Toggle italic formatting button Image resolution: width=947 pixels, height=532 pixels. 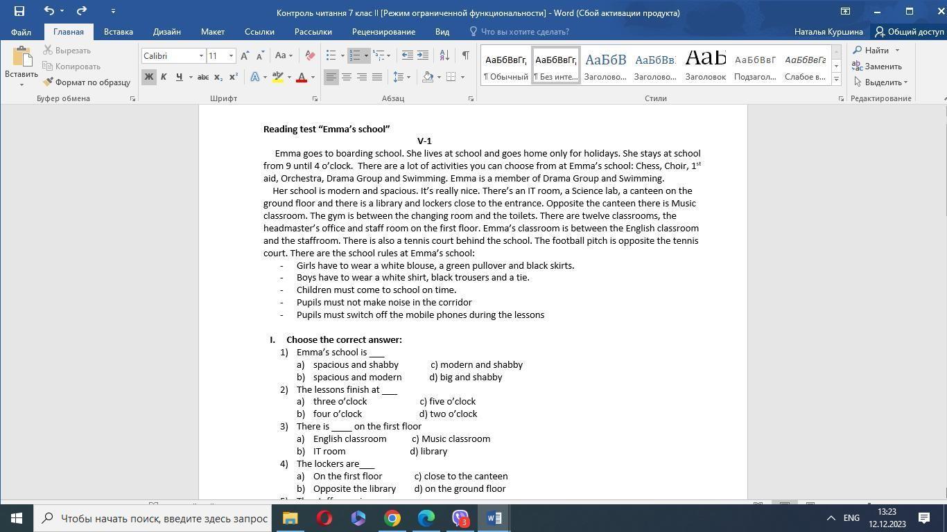(x=164, y=77)
